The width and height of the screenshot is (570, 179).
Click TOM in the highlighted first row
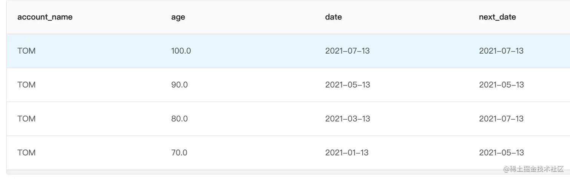pyautogui.click(x=26, y=51)
